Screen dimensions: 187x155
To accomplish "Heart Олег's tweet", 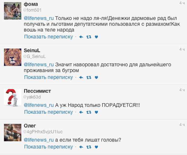I will coord(97,147).
